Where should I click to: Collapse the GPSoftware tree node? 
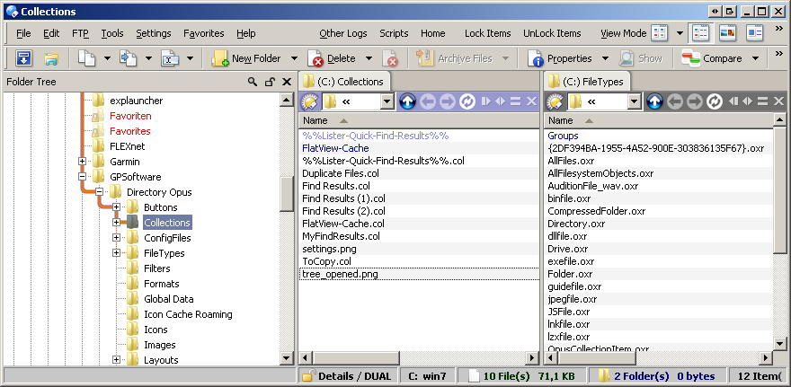point(82,177)
